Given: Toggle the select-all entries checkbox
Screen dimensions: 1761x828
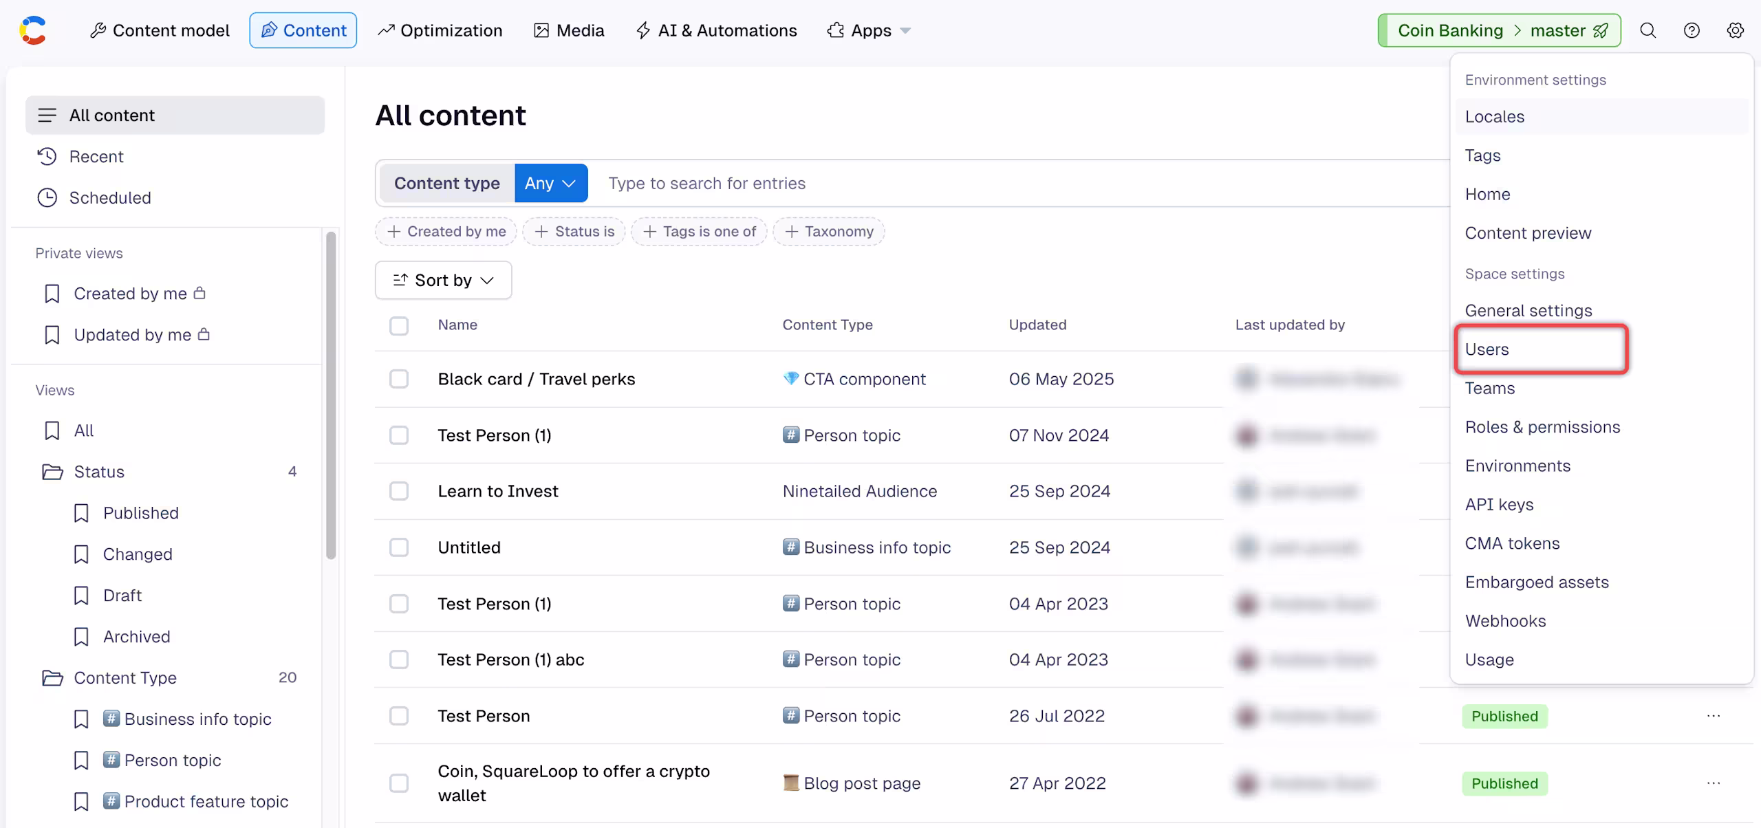Looking at the screenshot, I should pos(399,325).
